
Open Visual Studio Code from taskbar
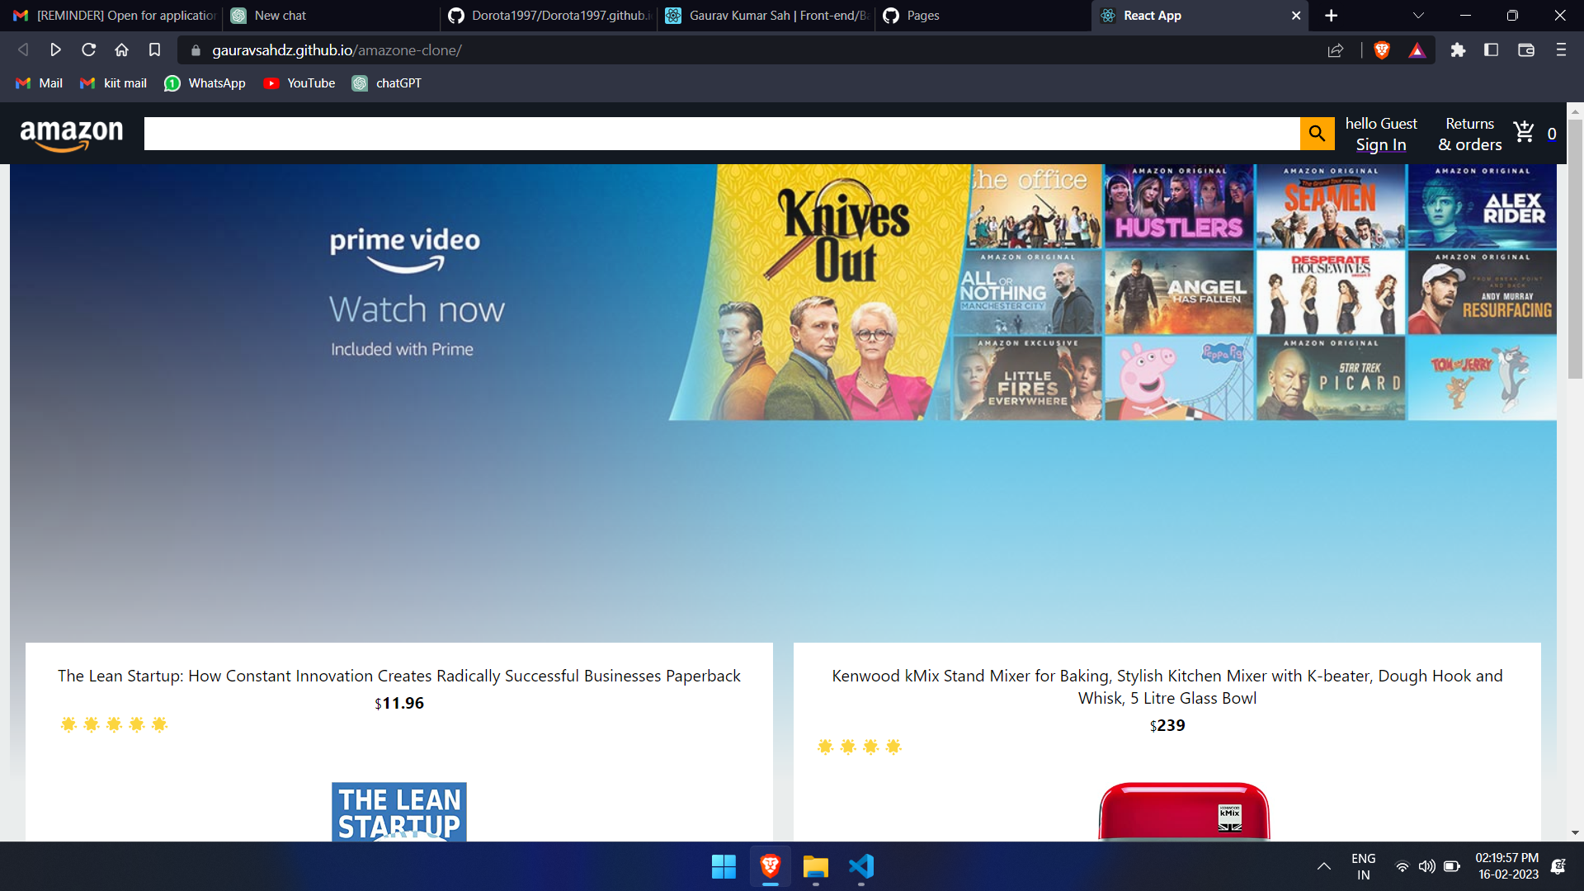point(860,866)
